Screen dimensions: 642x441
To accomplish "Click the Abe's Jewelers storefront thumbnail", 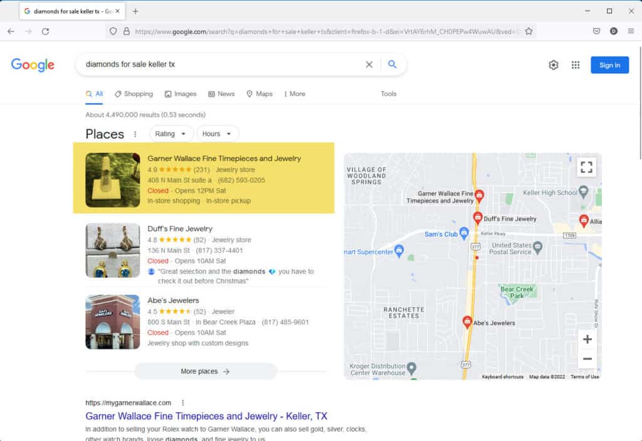I will coord(113,322).
